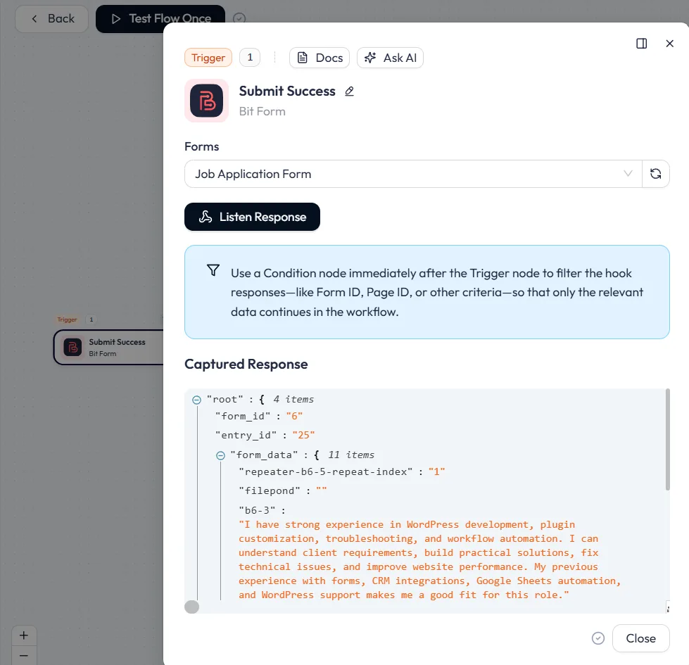Screen dimensions: 689x665
Task: Open the Forms dropdown Job Application Form
Action: (x=413, y=174)
